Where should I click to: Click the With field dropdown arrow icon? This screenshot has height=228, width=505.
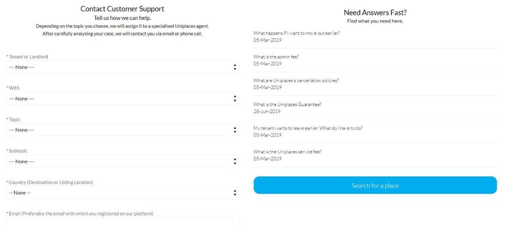point(235,99)
